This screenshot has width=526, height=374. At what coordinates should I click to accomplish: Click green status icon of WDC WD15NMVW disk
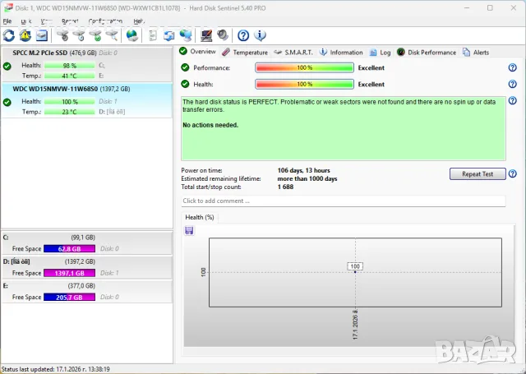[7, 102]
